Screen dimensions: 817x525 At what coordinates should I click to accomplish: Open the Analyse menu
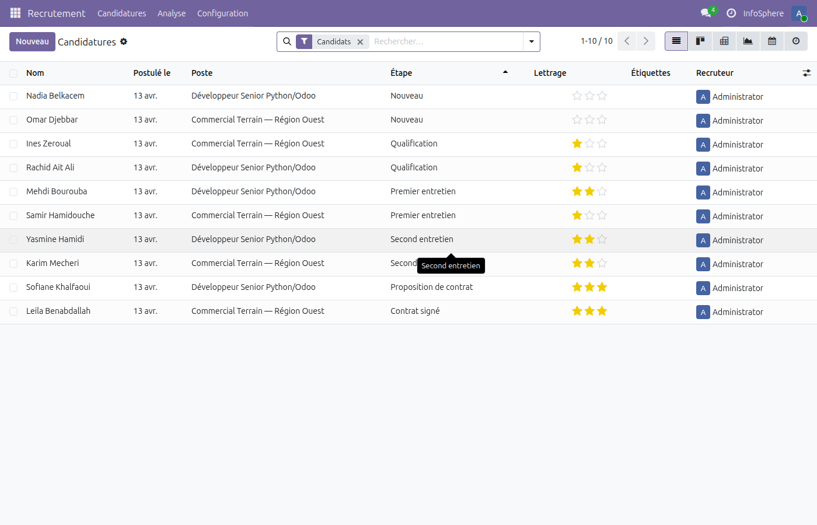click(172, 13)
